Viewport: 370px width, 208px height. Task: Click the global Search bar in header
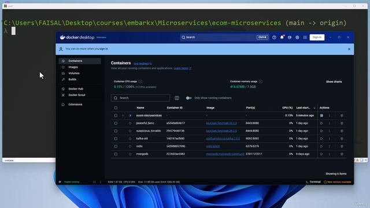click(x=224, y=37)
